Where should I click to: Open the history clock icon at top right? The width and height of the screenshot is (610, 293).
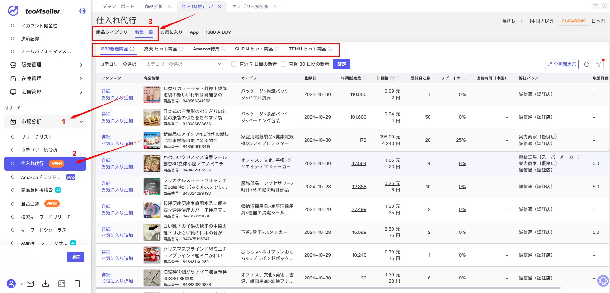pos(604,6)
